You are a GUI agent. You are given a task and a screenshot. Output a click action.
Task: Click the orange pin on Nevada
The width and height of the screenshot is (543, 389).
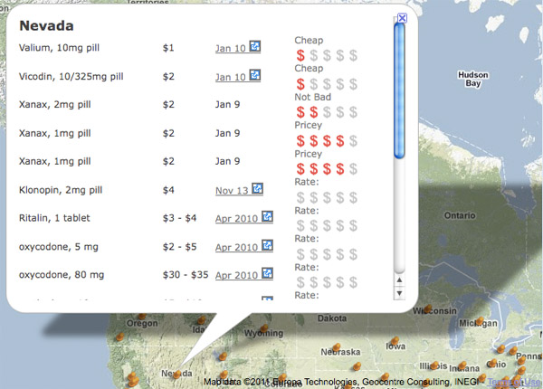(x=177, y=374)
